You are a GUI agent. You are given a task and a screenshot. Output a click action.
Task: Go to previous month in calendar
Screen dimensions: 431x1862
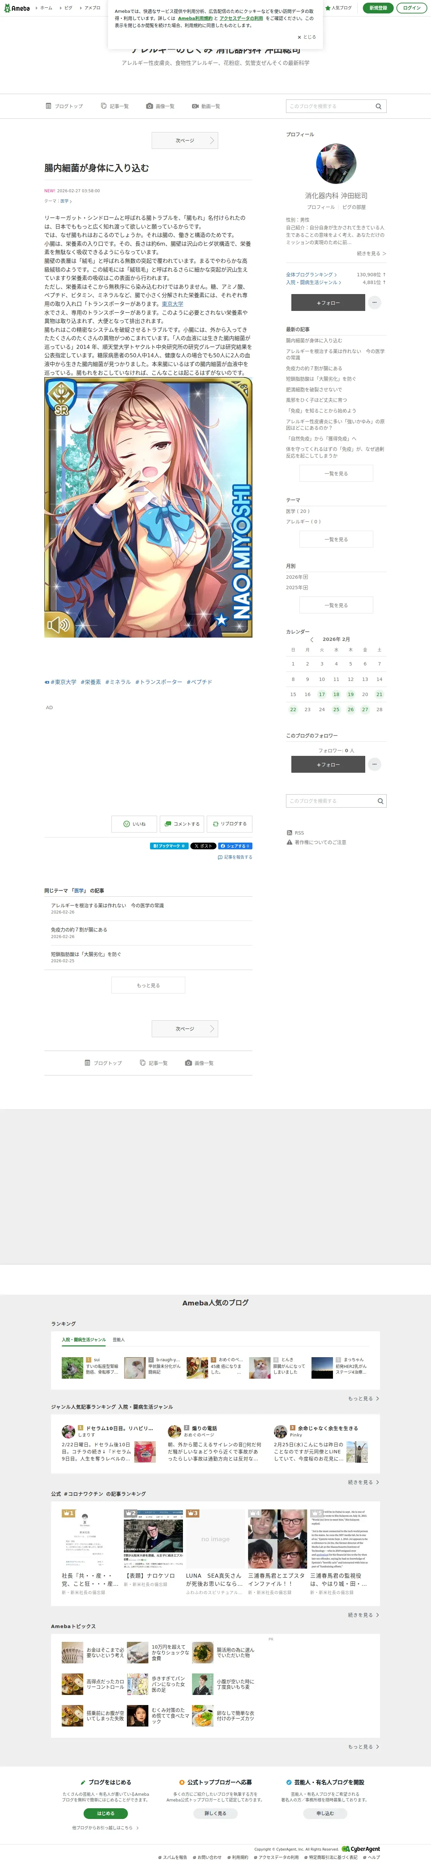point(312,640)
